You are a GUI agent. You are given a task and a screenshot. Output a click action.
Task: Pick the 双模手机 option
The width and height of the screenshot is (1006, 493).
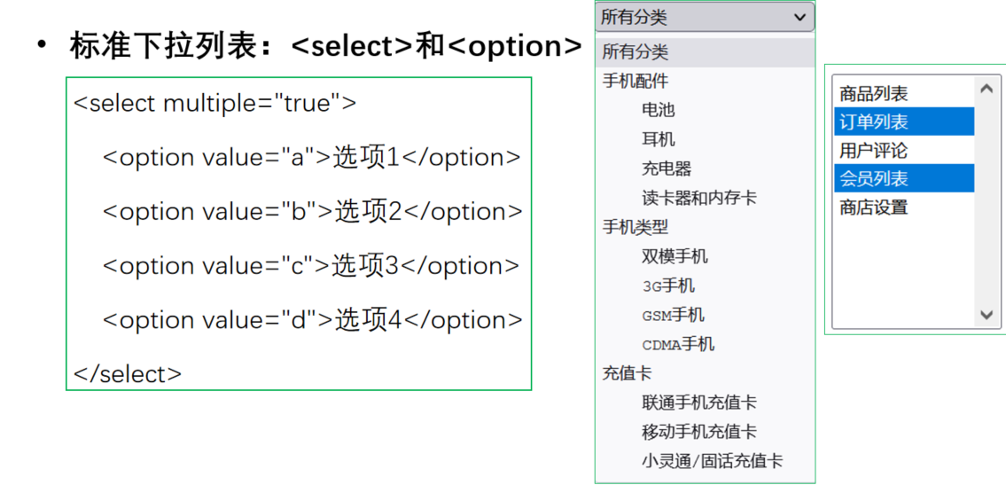[705, 257]
